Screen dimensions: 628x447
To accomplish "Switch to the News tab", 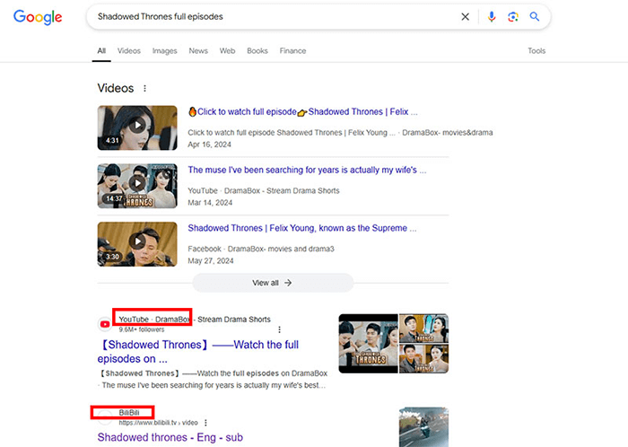I will (198, 51).
